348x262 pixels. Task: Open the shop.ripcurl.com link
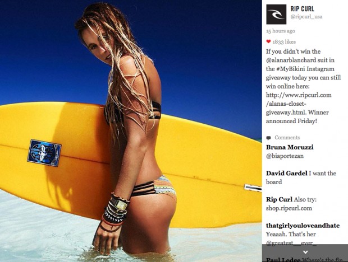[x=289, y=208]
